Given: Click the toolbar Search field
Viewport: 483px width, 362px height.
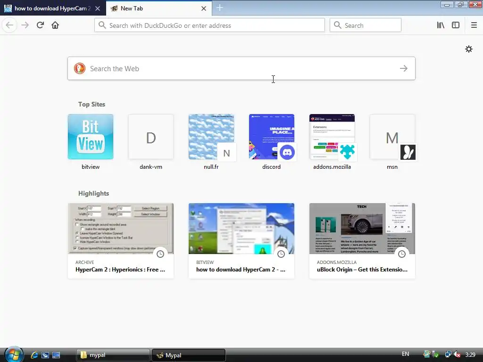Looking at the screenshot, I should coord(366,25).
